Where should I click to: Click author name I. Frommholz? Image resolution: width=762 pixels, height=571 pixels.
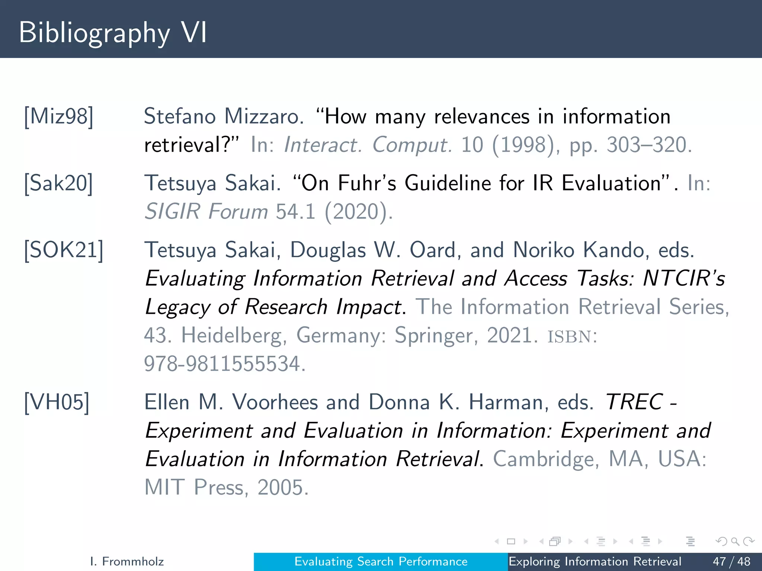pos(127,561)
